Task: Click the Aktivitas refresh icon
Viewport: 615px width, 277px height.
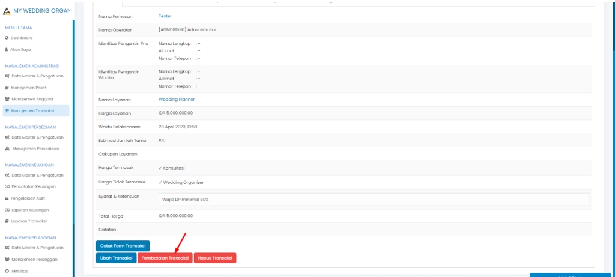Action: pos(7,271)
